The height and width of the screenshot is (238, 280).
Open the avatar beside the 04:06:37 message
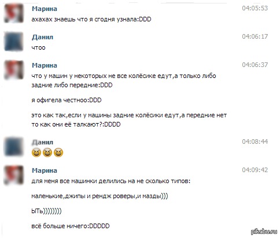coord(14,70)
